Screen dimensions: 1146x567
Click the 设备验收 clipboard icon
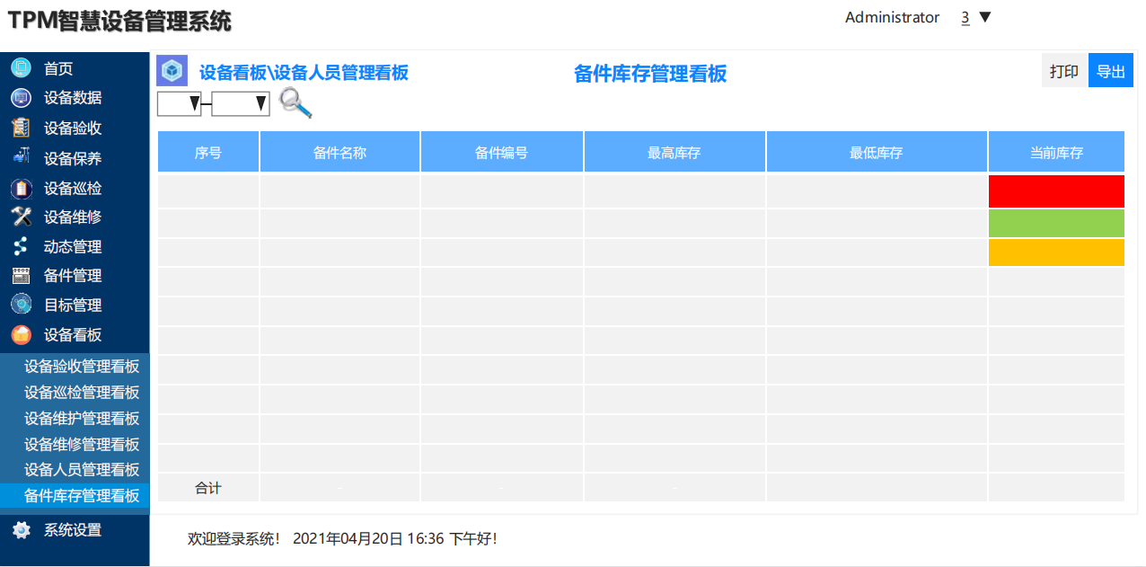click(x=22, y=128)
